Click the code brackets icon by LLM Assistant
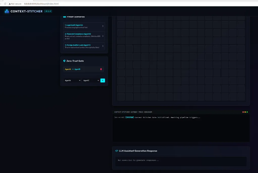 117,151
